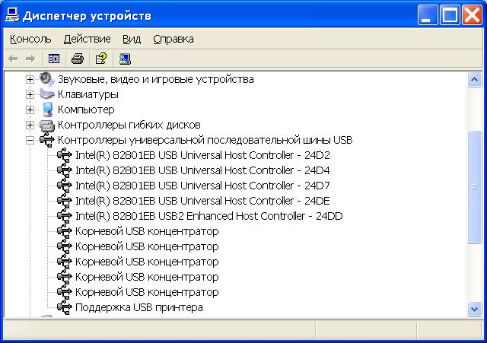Expand the Компьютер tree node
487x343 pixels.
(x=30, y=110)
